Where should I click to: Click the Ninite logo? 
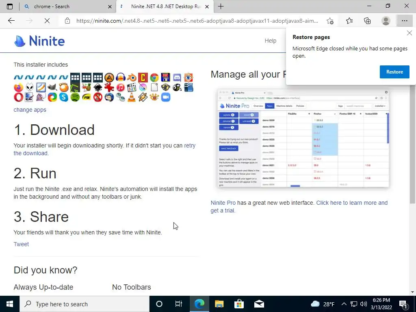click(39, 41)
